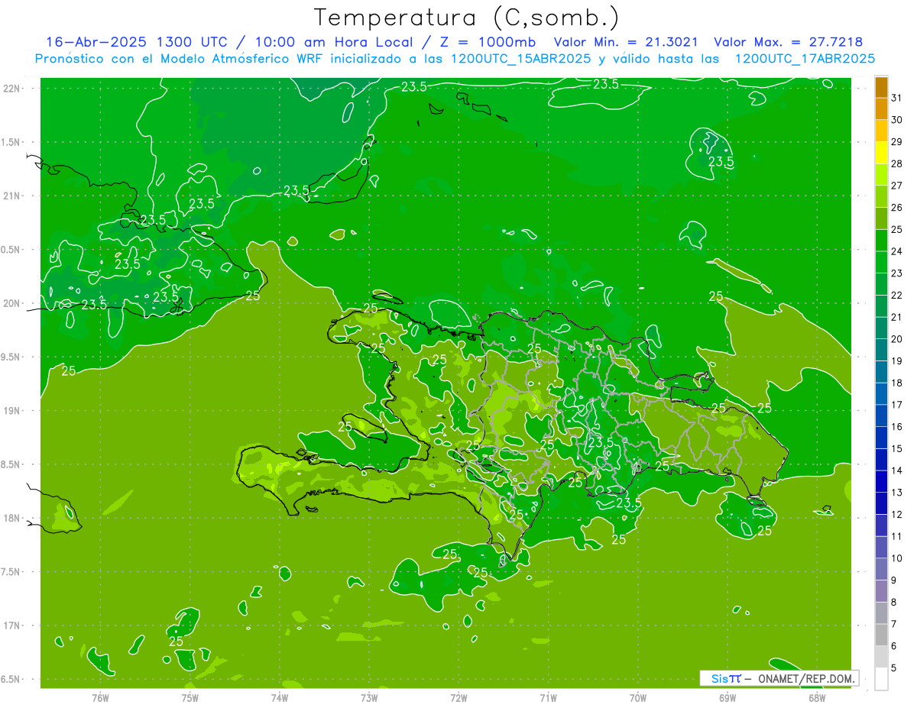Image resolution: width=917 pixels, height=708 pixels.
Task: Click the "76W" longitude axis label
Action: click(100, 698)
